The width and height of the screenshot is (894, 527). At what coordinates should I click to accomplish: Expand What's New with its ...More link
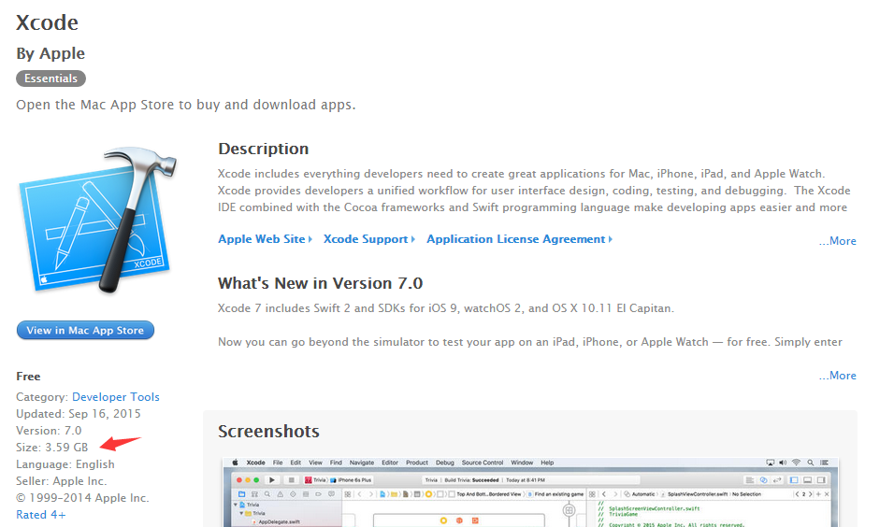click(838, 376)
